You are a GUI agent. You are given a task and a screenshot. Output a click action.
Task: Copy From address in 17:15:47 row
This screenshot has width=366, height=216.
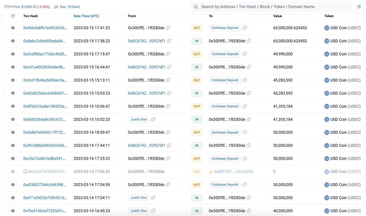pos(168,54)
